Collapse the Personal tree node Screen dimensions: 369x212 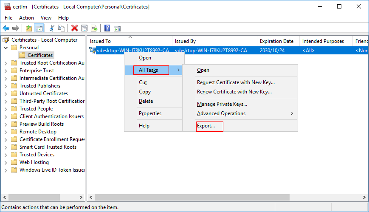[6, 48]
